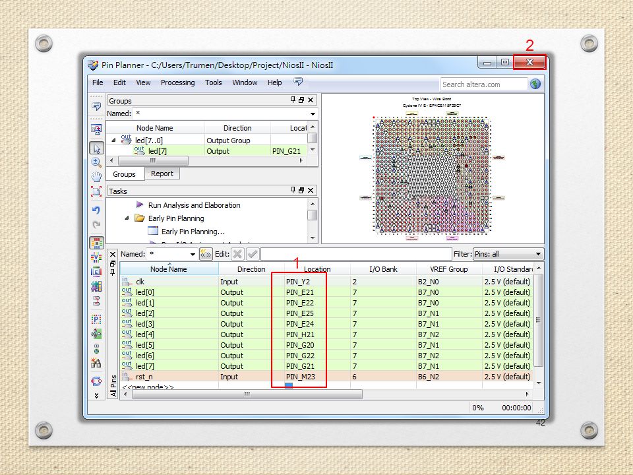Select the clk node row
Screen dimensions: 633x475
[326, 282]
